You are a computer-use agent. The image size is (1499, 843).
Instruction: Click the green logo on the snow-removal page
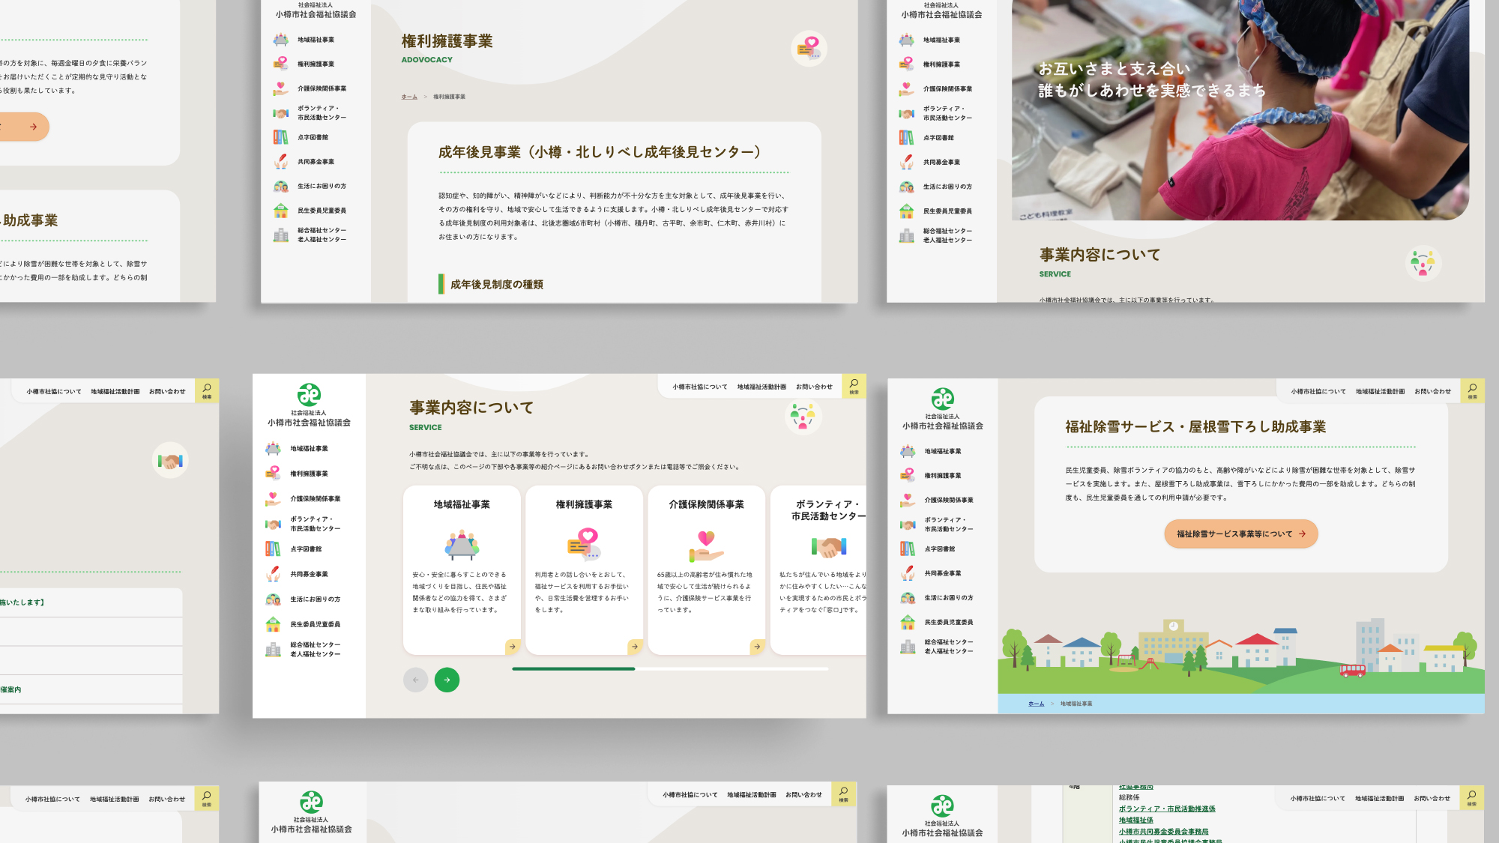tap(943, 398)
